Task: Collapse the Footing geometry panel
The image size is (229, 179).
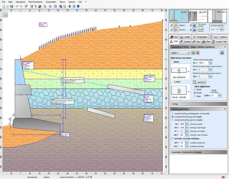Action: click(x=225, y=109)
